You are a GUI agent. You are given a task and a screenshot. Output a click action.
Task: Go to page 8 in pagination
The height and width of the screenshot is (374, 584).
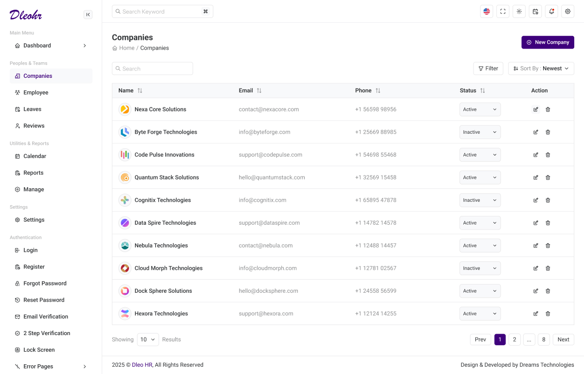click(x=544, y=339)
